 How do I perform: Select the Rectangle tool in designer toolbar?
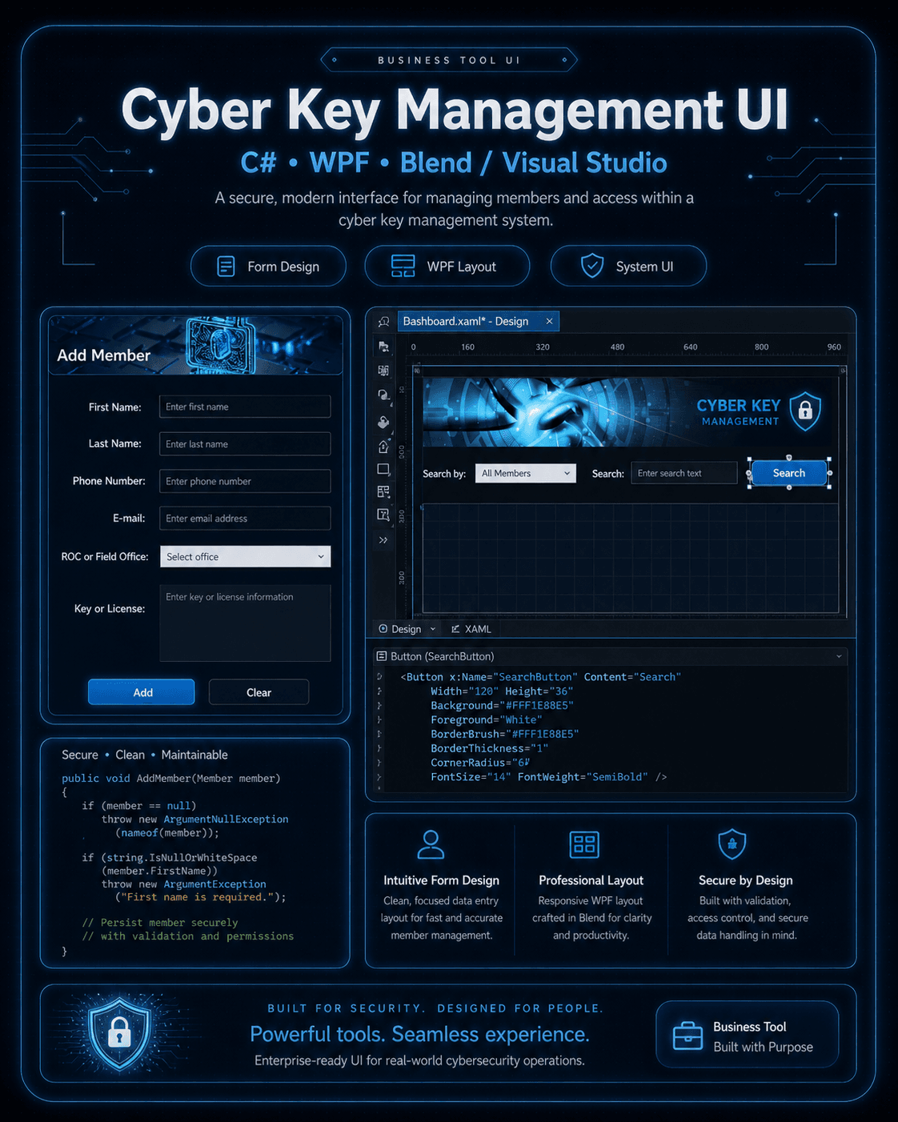[x=383, y=469]
